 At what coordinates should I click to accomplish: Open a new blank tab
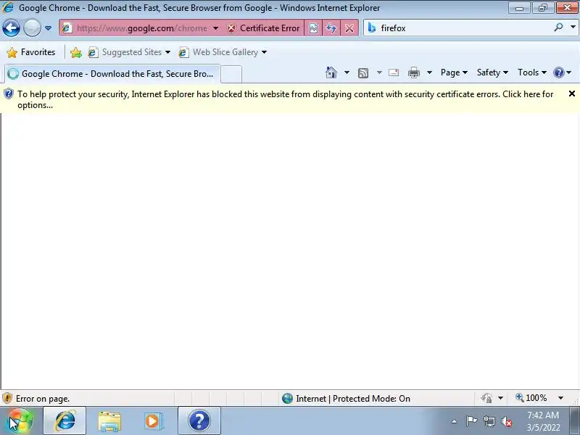[231, 74]
